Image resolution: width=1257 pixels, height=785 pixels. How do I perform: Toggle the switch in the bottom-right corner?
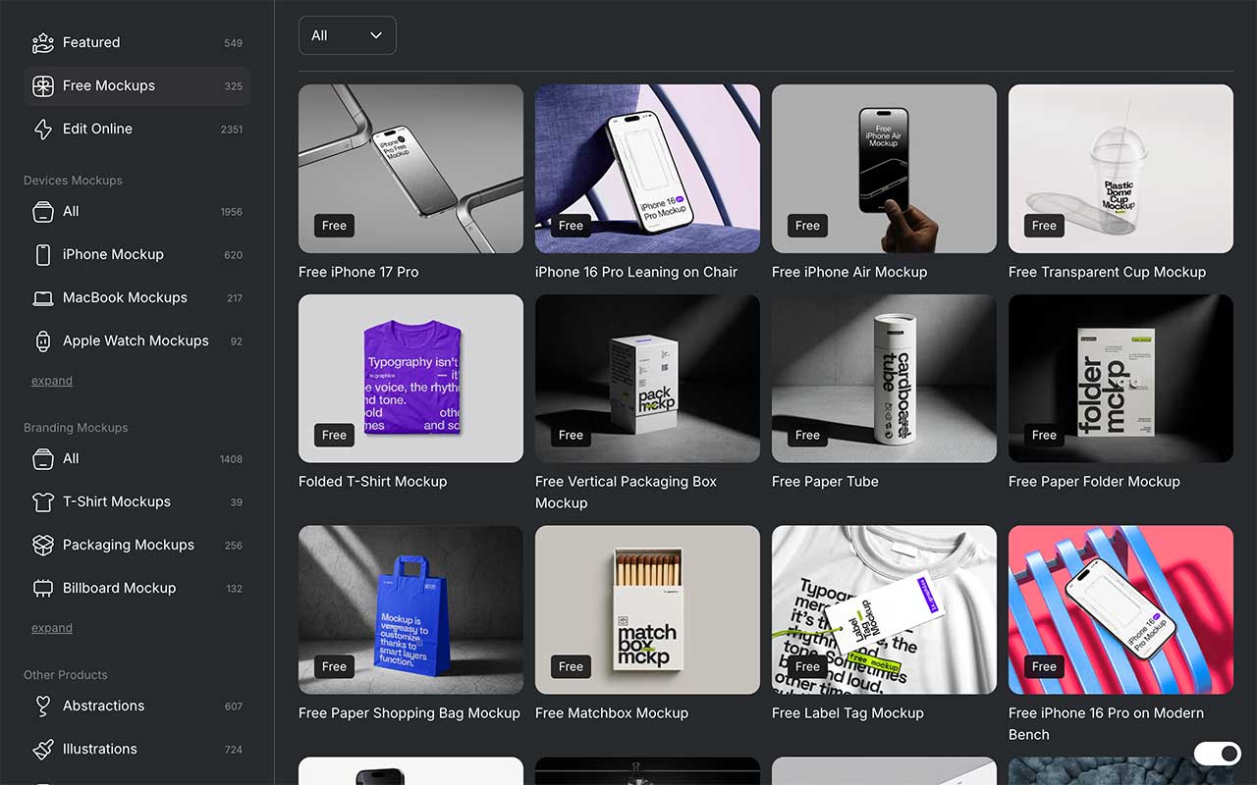(x=1217, y=754)
